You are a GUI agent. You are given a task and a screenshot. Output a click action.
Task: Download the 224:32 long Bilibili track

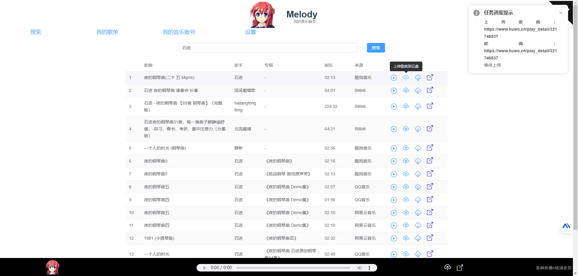click(418, 107)
